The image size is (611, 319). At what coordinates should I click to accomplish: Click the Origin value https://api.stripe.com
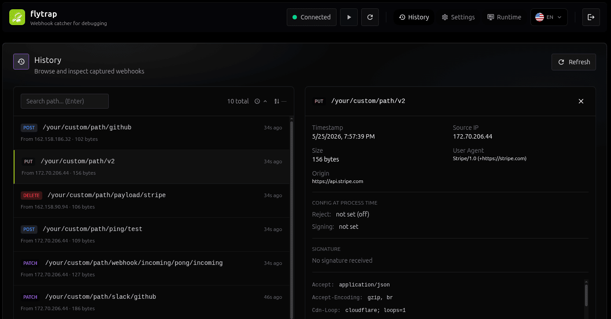pyautogui.click(x=337, y=181)
